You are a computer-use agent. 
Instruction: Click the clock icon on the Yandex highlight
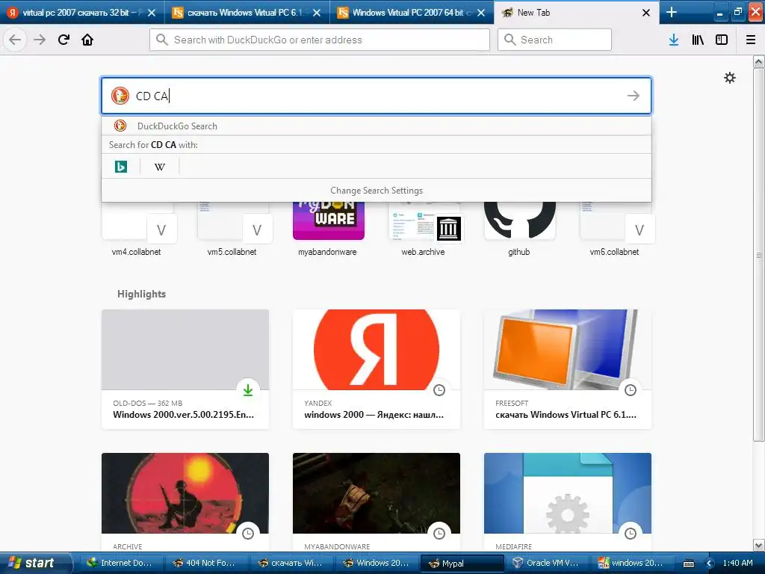click(x=439, y=390)
